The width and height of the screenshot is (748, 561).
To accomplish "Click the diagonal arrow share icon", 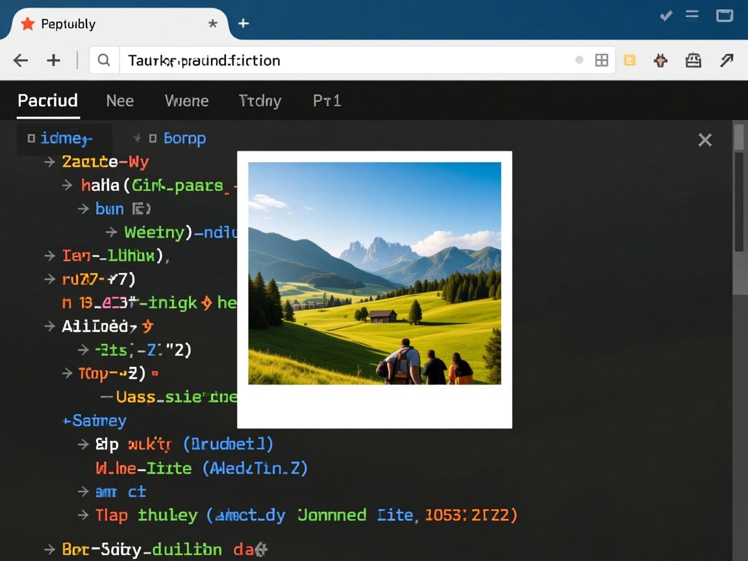I will pyautogui.click(x=727, y=60).
